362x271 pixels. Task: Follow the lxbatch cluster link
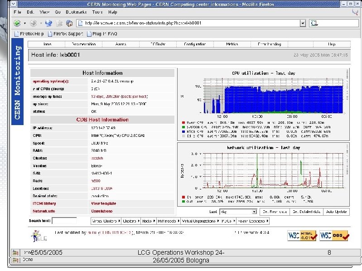pos(97,158)
